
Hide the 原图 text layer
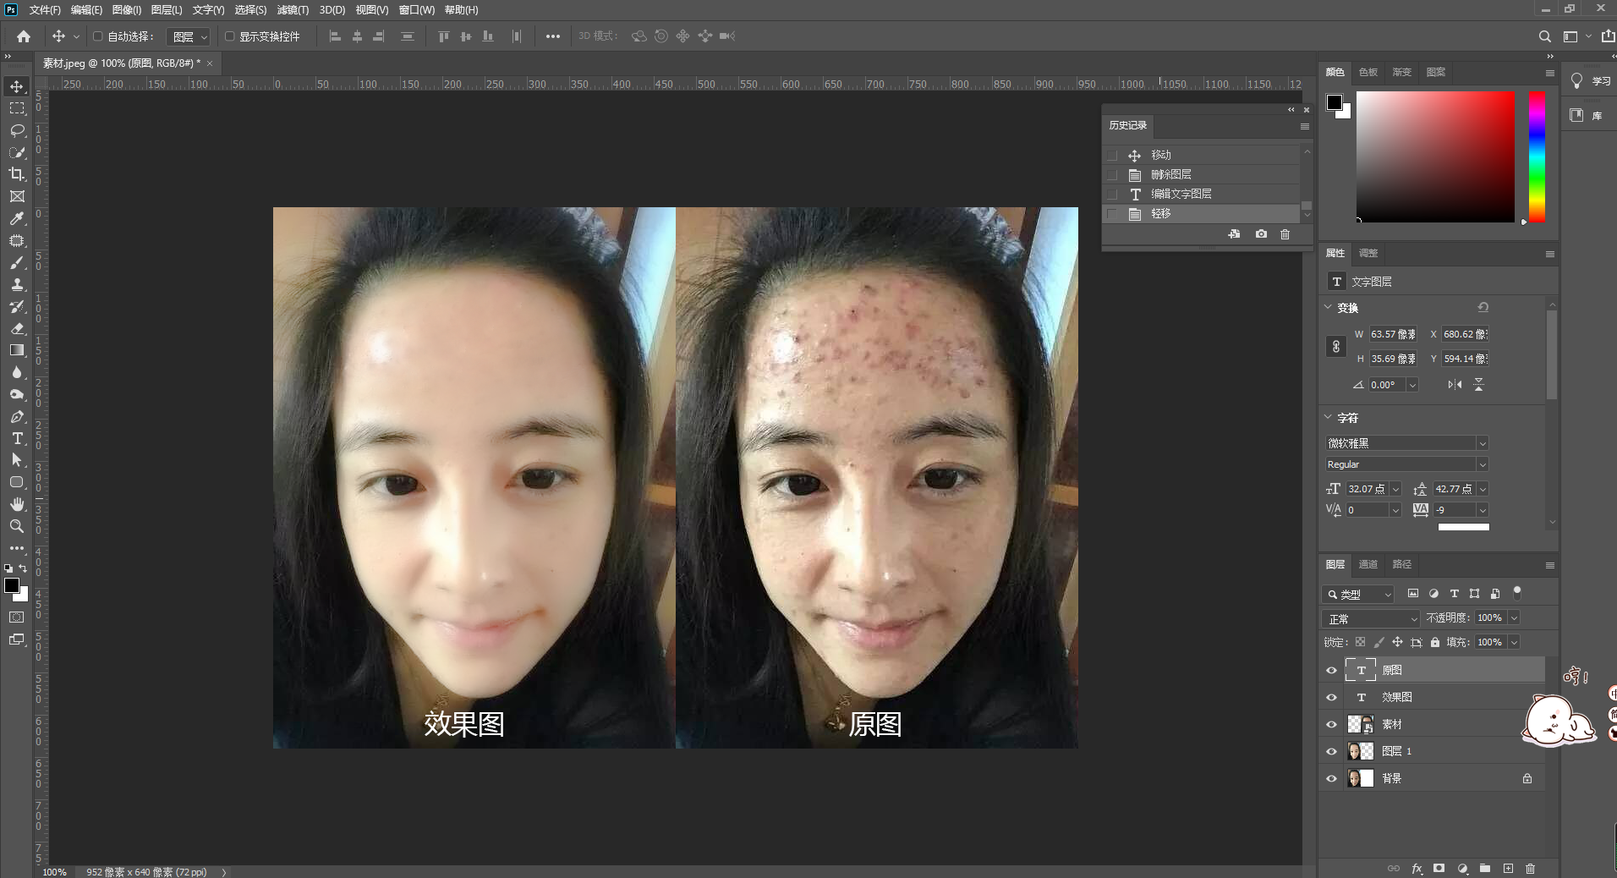click(x=1331, y=670)
